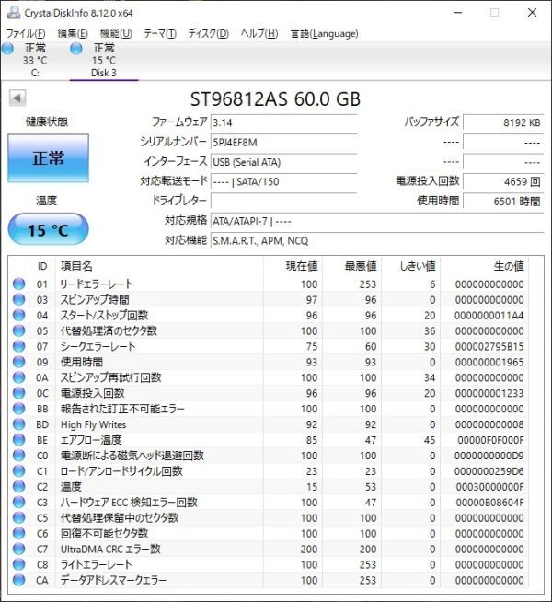Open the 機能(U) menu
The image size is (552, 602).
click(x=116, y=33)
